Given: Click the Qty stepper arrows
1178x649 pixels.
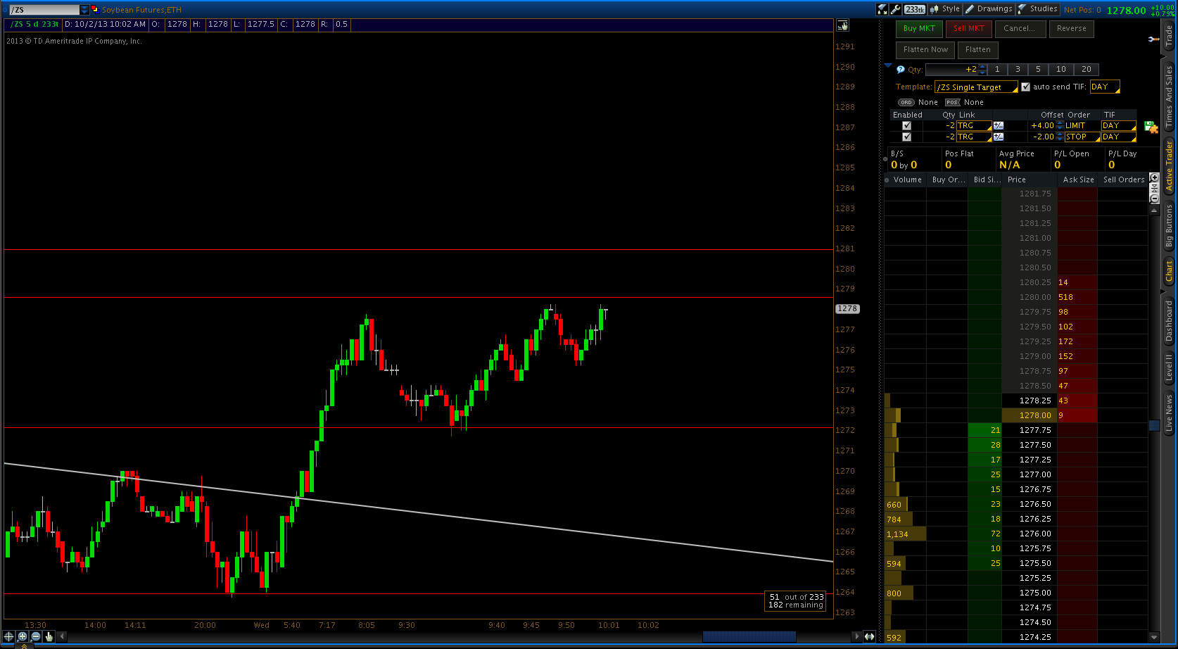Looking at the screenshot, I should [x=982, y=70].
